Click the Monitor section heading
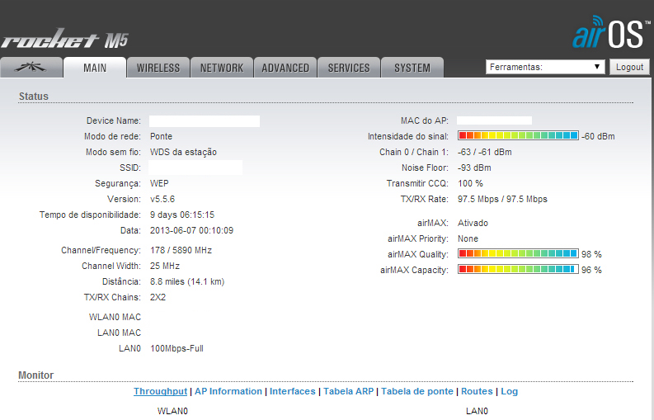 click(x=35, y=375)
